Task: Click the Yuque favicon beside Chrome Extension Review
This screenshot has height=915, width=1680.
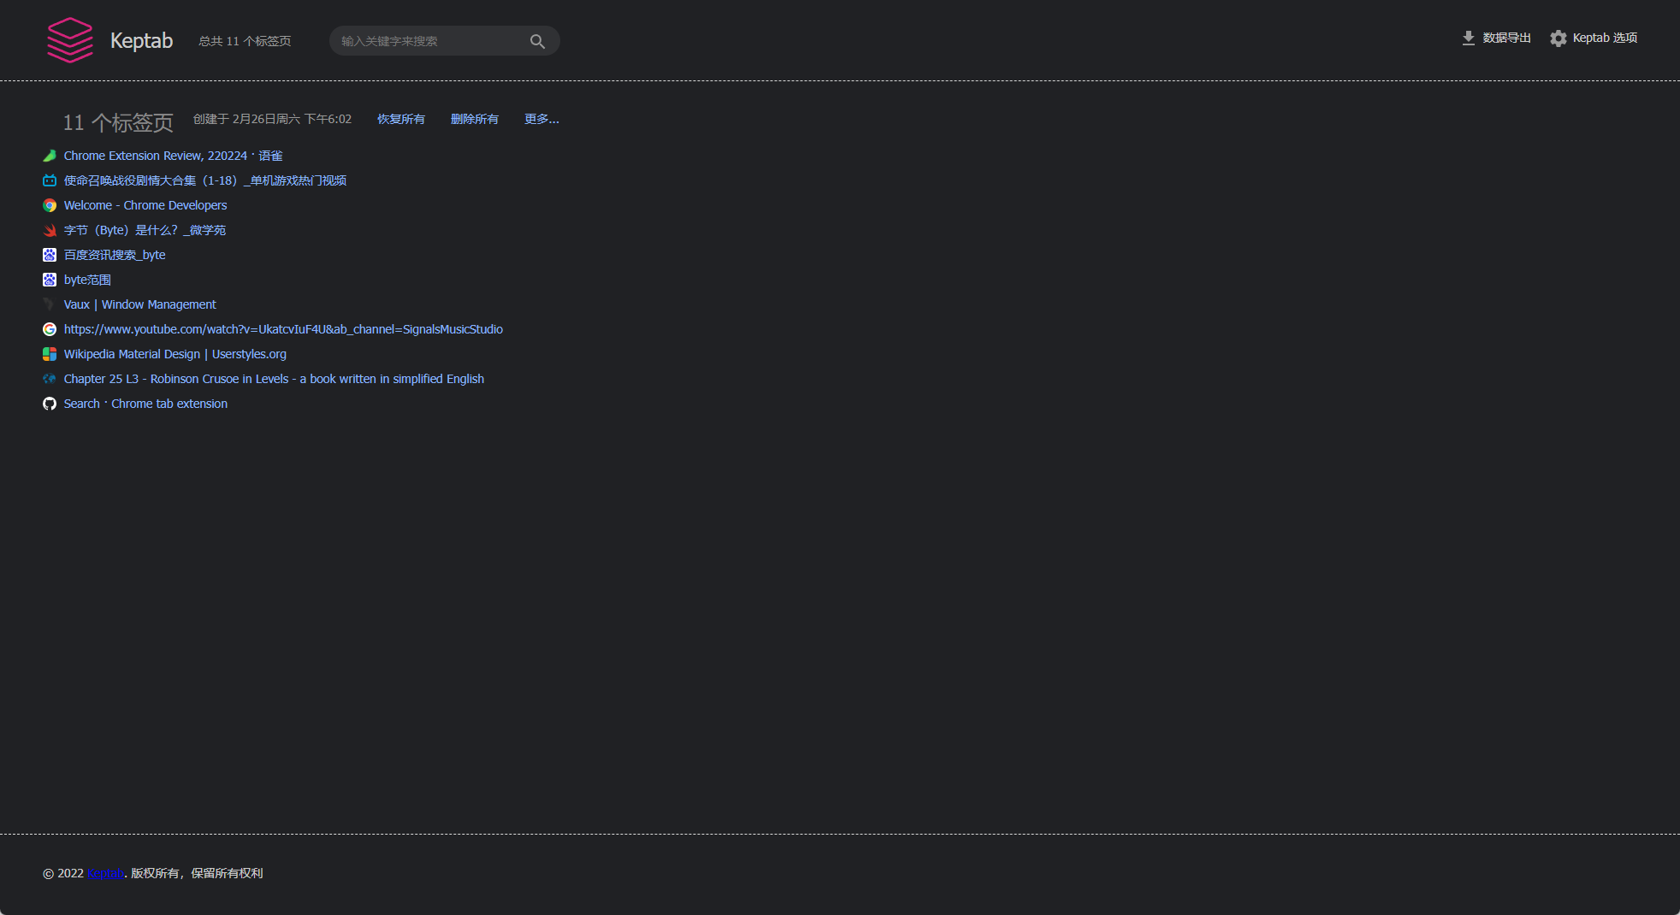Action: coord(50,156)
